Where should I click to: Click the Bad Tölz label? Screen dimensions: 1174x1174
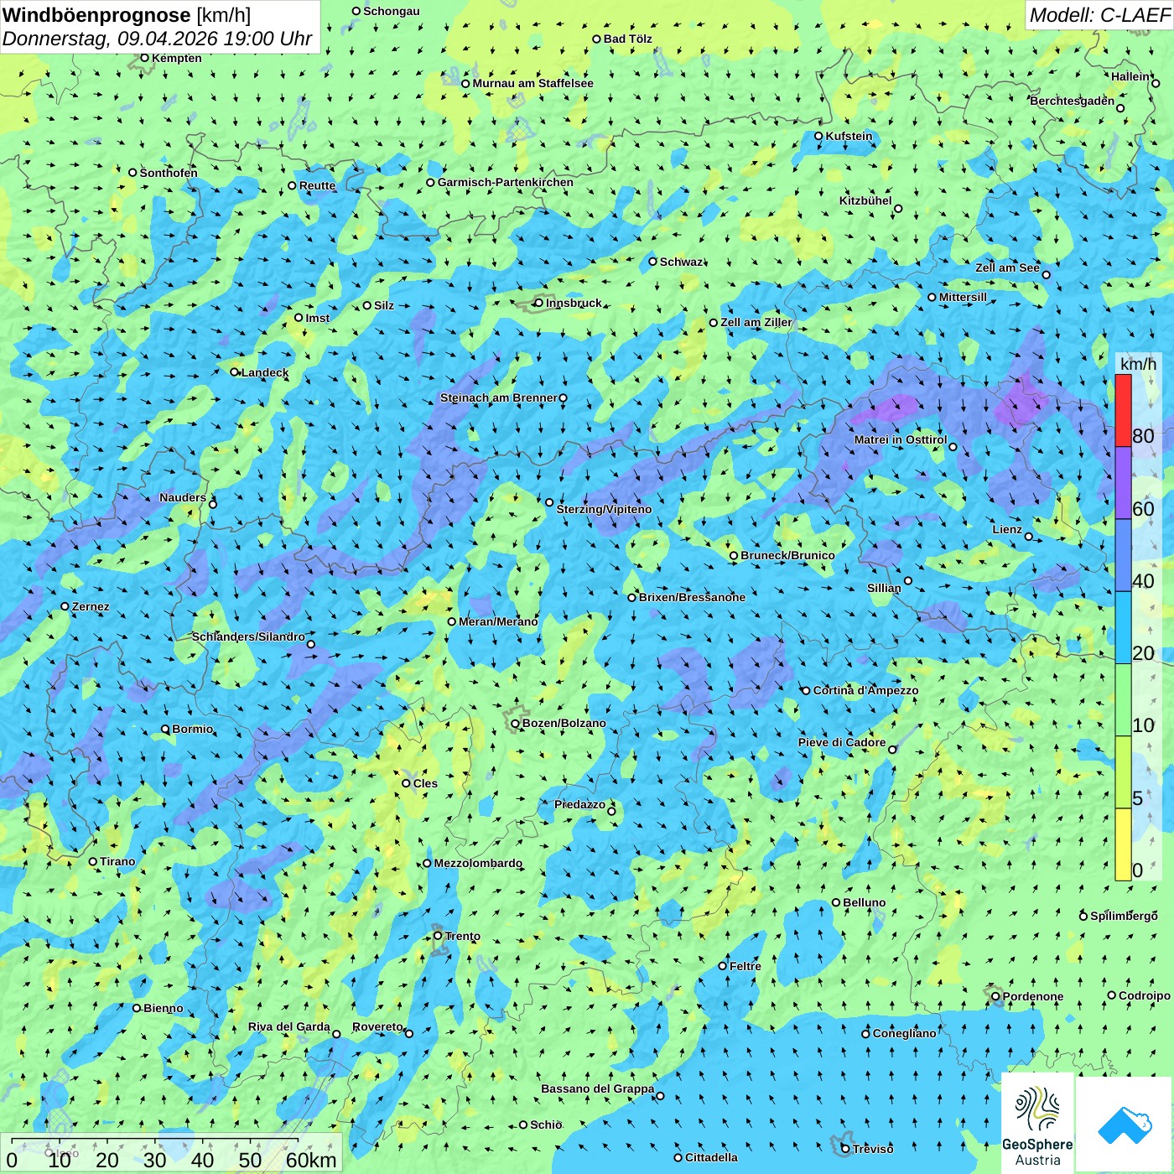coord(627,39)
